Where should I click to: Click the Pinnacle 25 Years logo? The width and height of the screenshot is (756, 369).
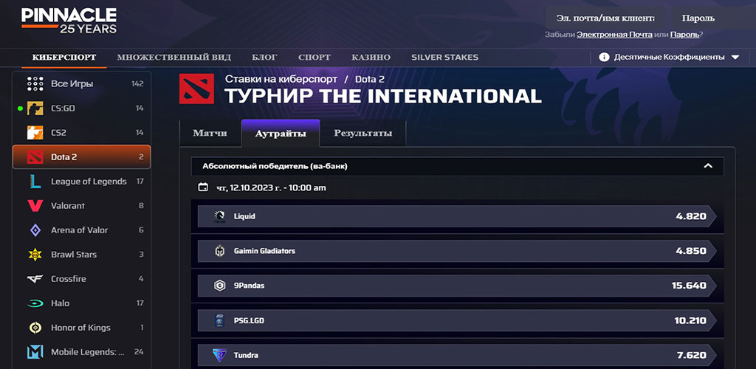click(x=69, y=21)
